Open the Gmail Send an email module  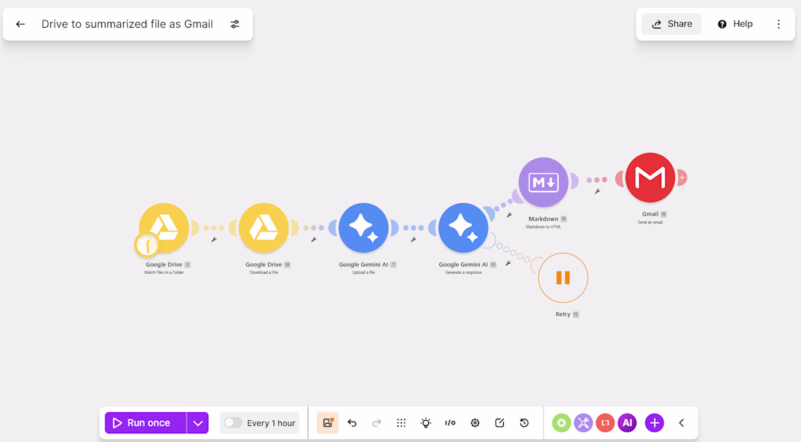coord(650,178)
